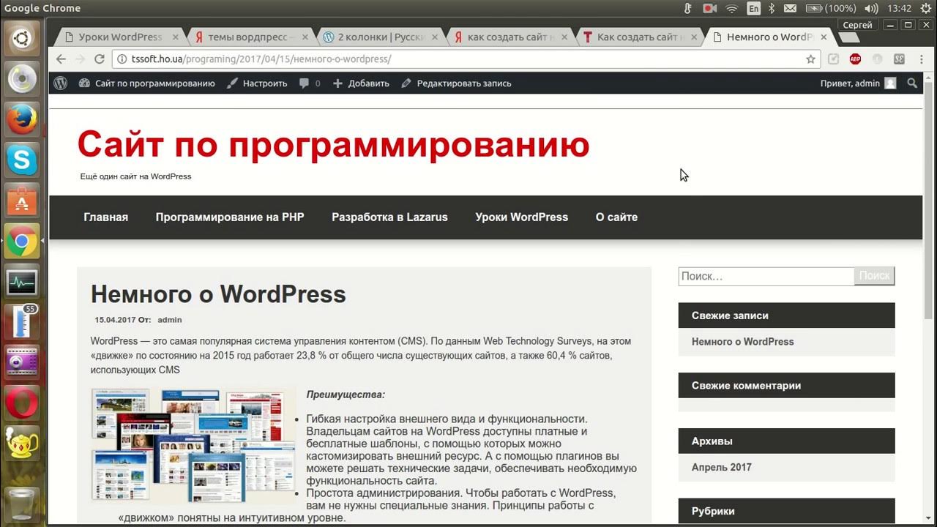Click the Chrome icon in the dock
The image size is (937, 527).
pos(22,241)
